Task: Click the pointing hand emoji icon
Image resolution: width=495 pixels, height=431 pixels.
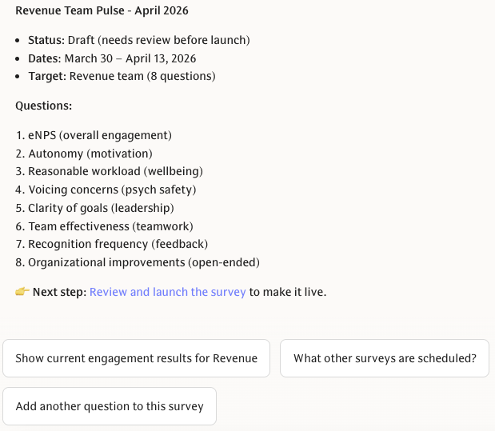Action: tap(22, 292)
